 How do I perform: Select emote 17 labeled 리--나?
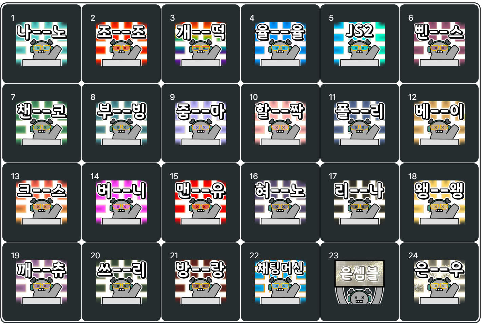(360, 202)
